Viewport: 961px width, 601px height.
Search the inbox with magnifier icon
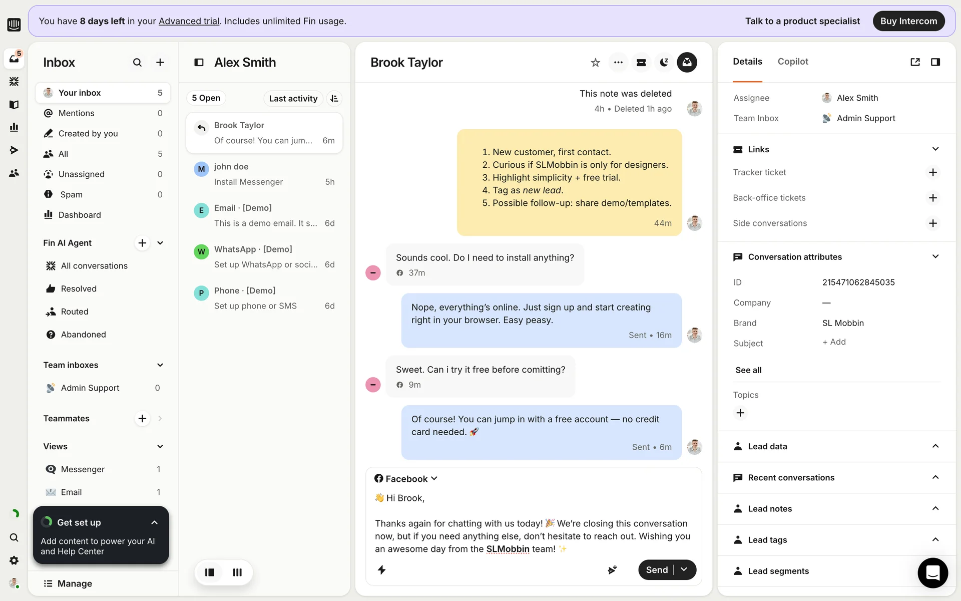pyautogui.click(x=137, y=63)
